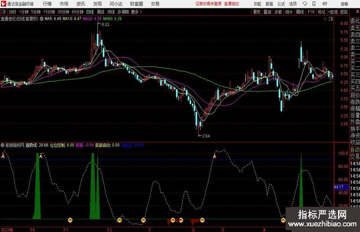
Task: Click the 通达信 logo icon
Action: pyautogui.click(x=3, y=4)
